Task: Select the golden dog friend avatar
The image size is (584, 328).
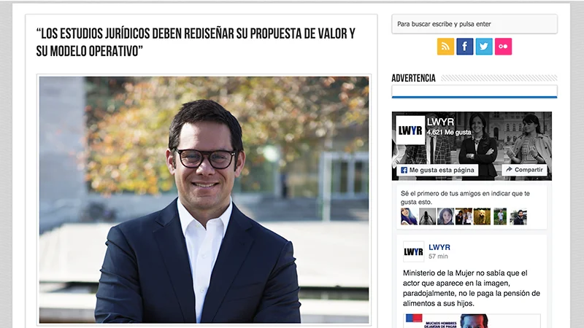Action: coord(482,216)
